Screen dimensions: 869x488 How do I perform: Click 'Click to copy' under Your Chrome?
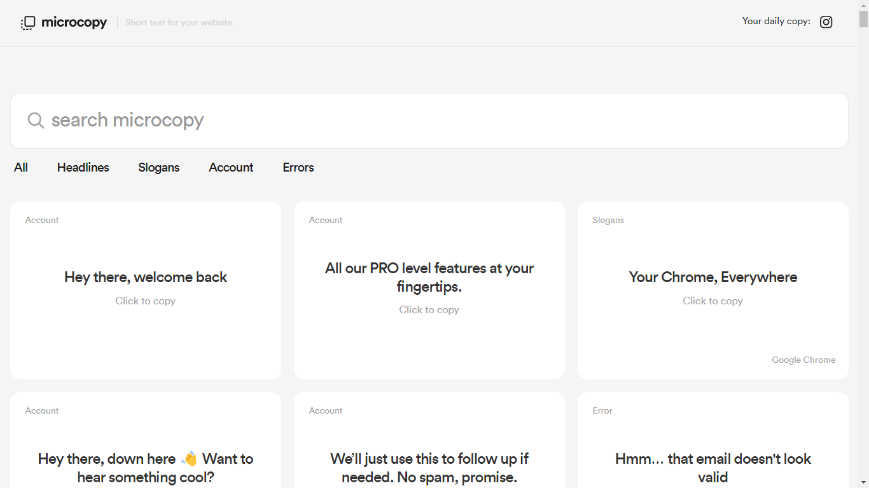tap(713, 301)
